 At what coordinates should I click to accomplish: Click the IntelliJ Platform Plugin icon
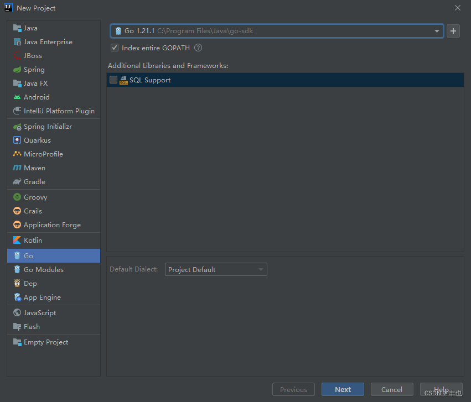coord(17,111)
